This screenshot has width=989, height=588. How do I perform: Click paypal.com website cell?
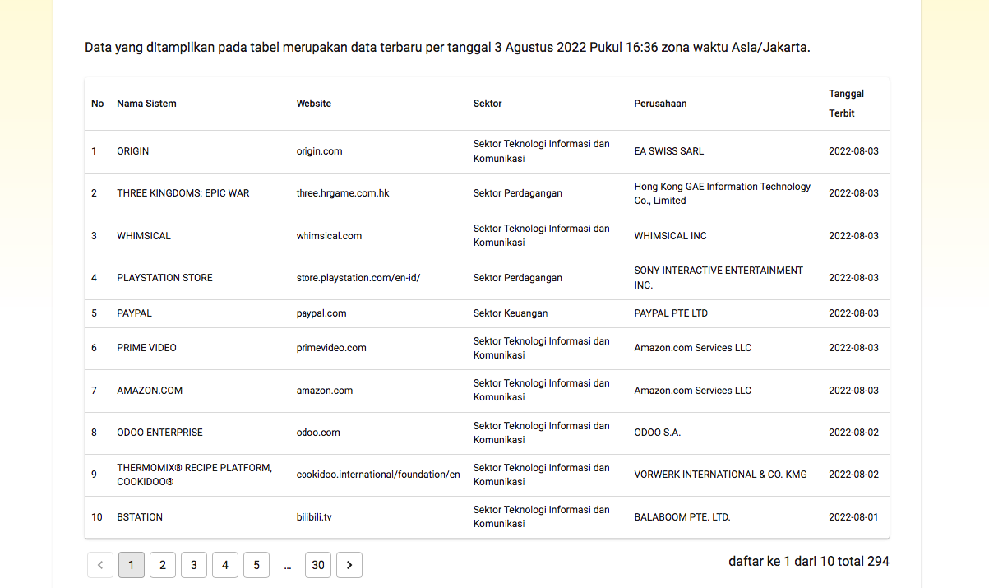[x=321, y=313]
